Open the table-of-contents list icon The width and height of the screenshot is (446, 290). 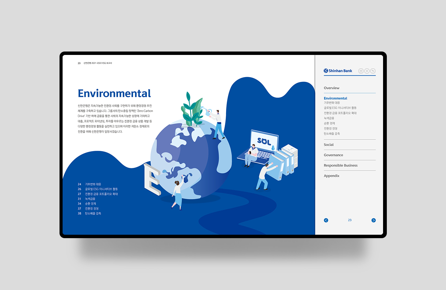coord(367,71)
